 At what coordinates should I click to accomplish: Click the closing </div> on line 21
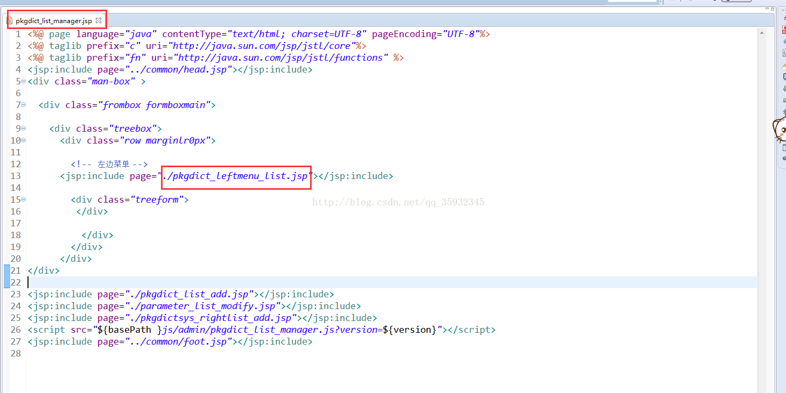44,270
